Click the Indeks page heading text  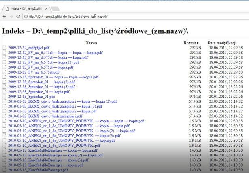pyautogui.click(x=95, y=31)
